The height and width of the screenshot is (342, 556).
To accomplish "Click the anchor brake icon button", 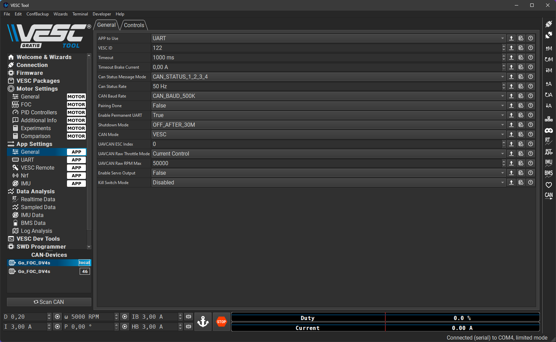I will click(203, 322).
